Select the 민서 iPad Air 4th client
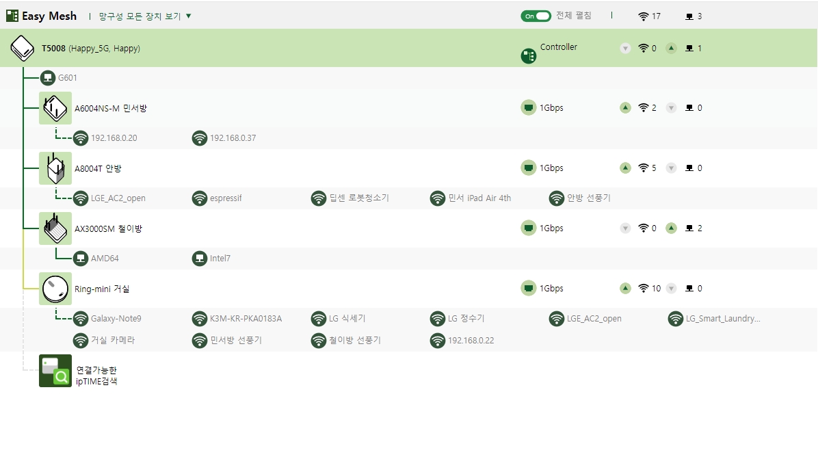The image size is (818, 472). point(479,198)
